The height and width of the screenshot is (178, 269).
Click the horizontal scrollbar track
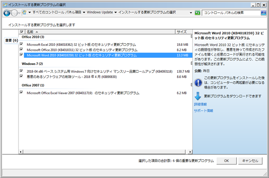pos(104,152)
